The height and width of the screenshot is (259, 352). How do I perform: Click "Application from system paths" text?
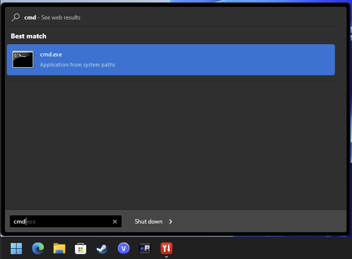77,65
